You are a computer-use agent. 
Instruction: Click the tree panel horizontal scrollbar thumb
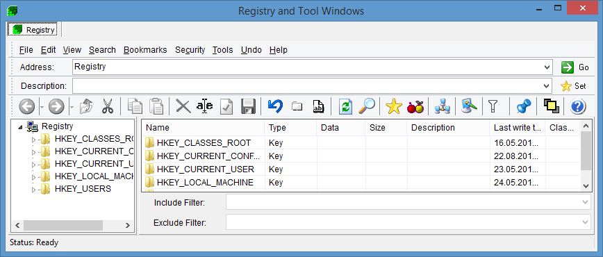pos(63,225)
